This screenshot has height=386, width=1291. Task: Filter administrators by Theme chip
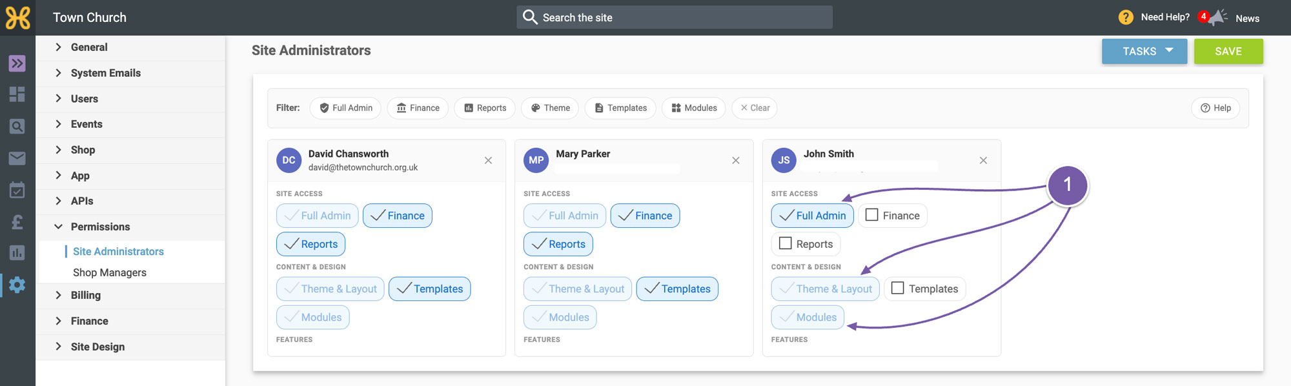551,108
